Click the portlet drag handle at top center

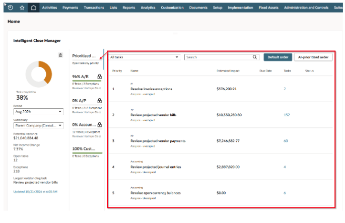(175, 33)
